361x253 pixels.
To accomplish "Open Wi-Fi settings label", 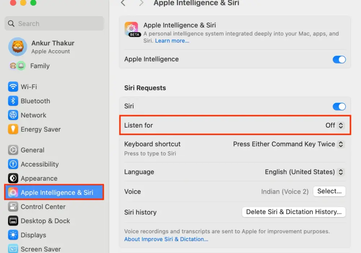I will (x=29, y=87).
